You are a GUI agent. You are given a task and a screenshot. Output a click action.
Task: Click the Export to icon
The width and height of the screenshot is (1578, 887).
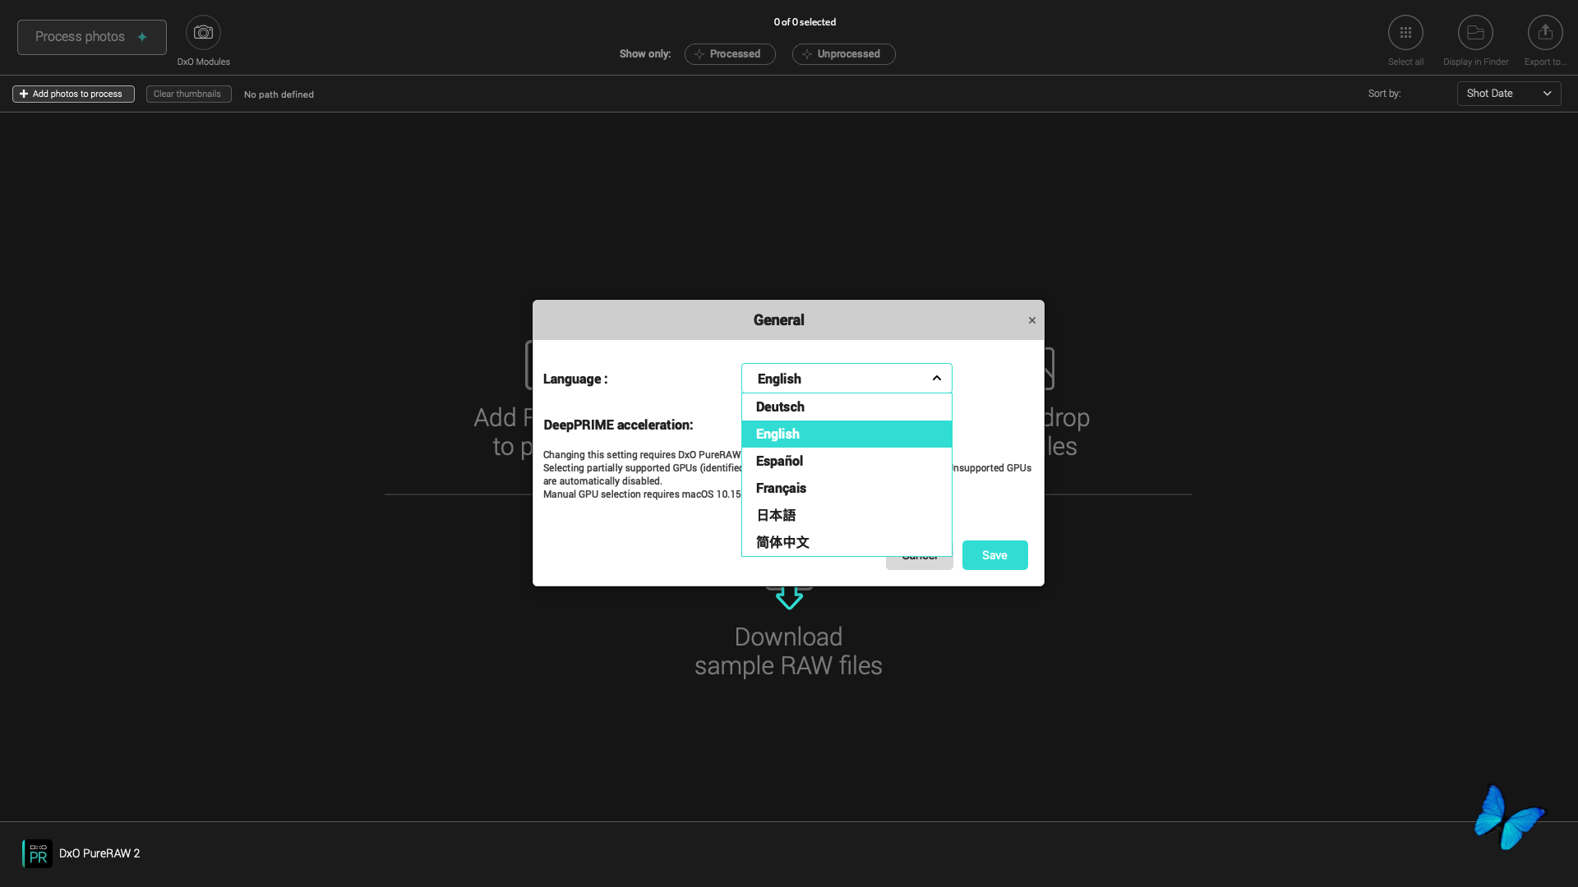tap(1545, 33)
